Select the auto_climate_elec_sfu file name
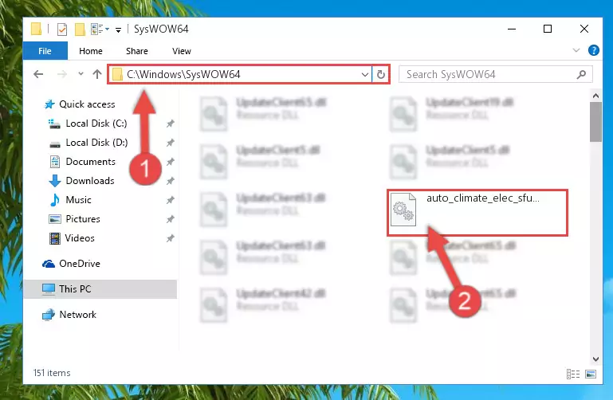This screenshot has width=613, height=400. (x=483, y=198)
